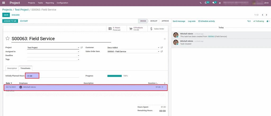Open the Projects menu
Image resolution: width=271 pixels, height=116 pixels.
pos(31,3)
